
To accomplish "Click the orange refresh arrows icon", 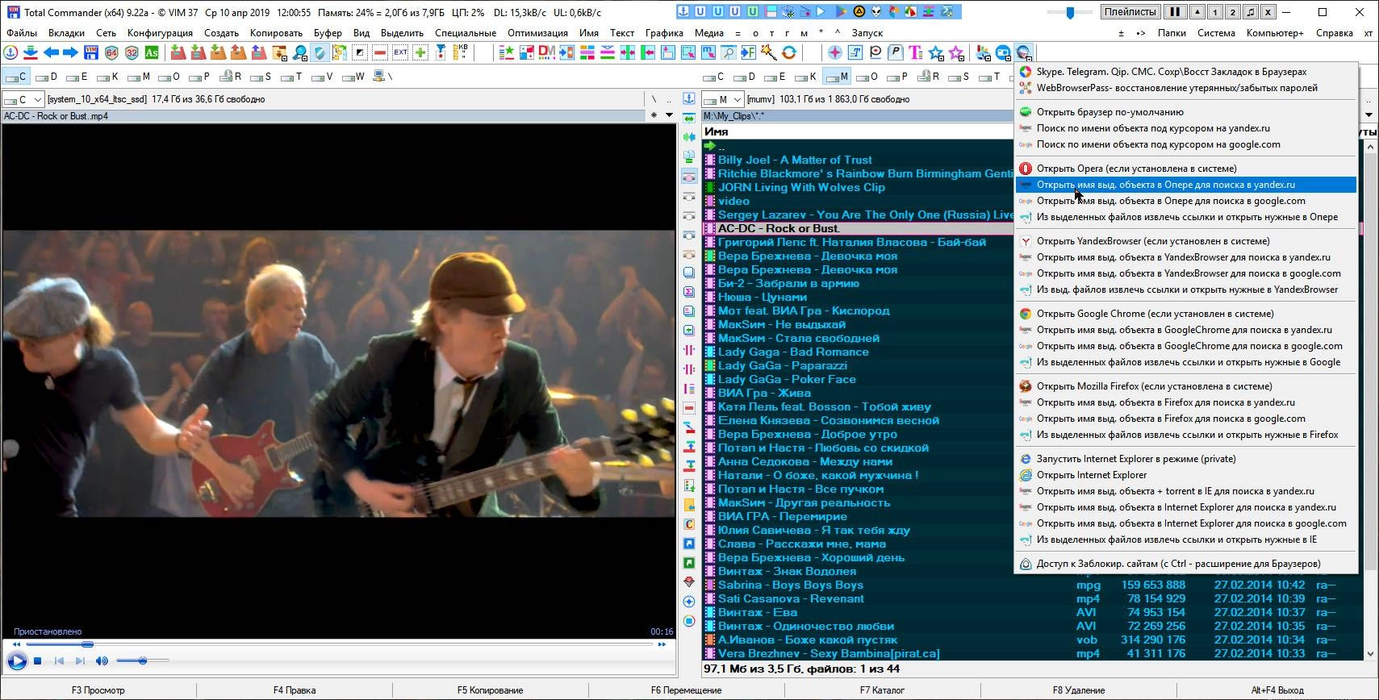I will (788, 53).
